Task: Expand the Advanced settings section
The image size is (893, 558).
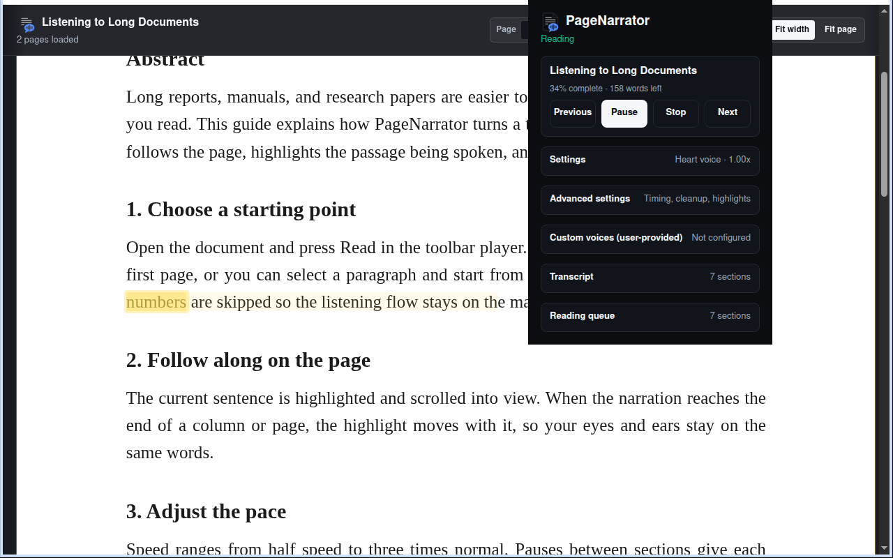Action: [650, 199]
